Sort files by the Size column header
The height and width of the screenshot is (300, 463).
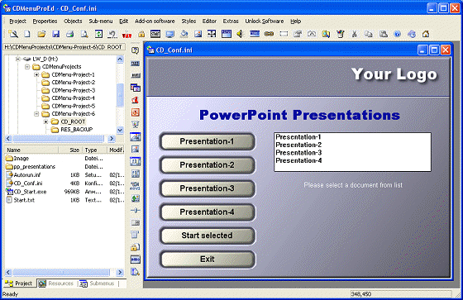[70, 150]
